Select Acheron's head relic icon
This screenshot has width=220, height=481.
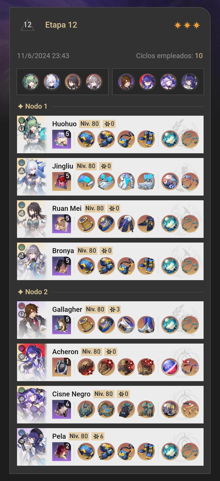pos(86,367)
